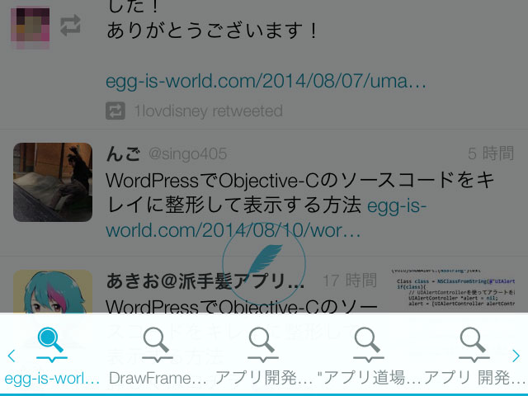
Task: Tap the retweet arrows beside the pixelated avatar
Action: 70,26
